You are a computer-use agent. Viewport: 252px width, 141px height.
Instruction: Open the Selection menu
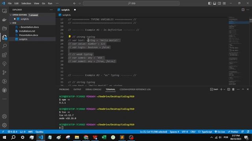[26, 3]
